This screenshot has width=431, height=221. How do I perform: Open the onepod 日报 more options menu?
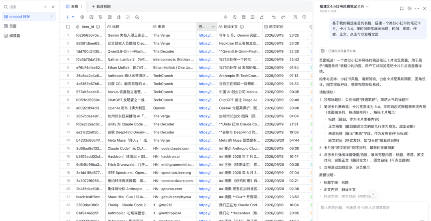pos(51,17)
